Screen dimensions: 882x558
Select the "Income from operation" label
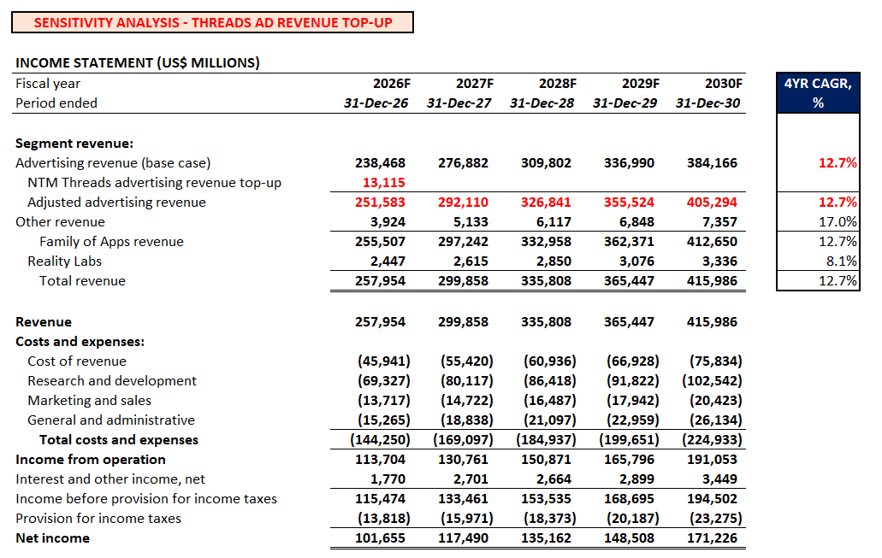pyautogui.click(x=91, y=460)
